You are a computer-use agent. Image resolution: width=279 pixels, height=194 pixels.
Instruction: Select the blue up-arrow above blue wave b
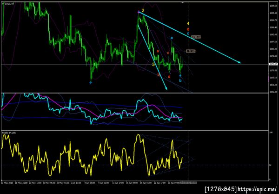pos(180,76)
